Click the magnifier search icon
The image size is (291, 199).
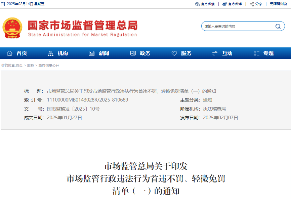278,26
